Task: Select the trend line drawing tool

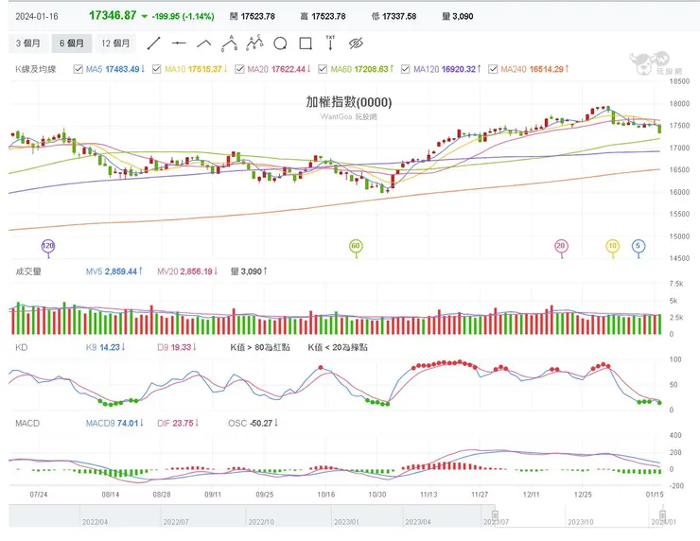Action: (x=153, y=43)
